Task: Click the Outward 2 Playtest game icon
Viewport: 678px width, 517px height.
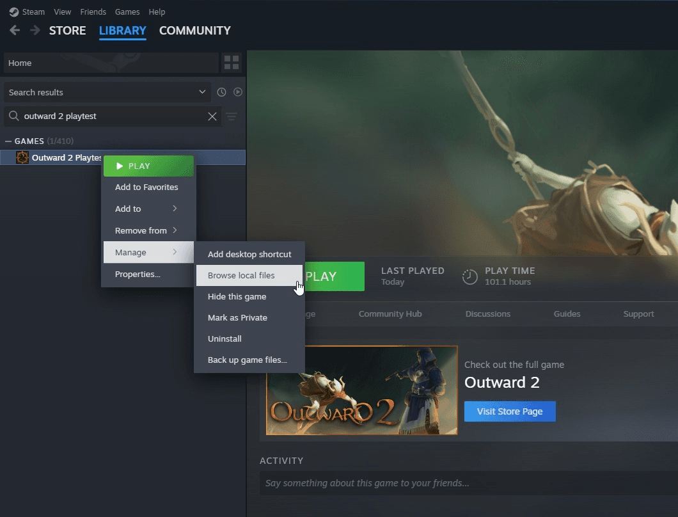Action: (22, 157)
